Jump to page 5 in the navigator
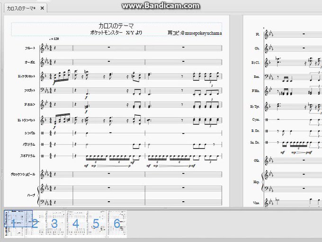Screen dimensions: 322x242 coord(96,224)
